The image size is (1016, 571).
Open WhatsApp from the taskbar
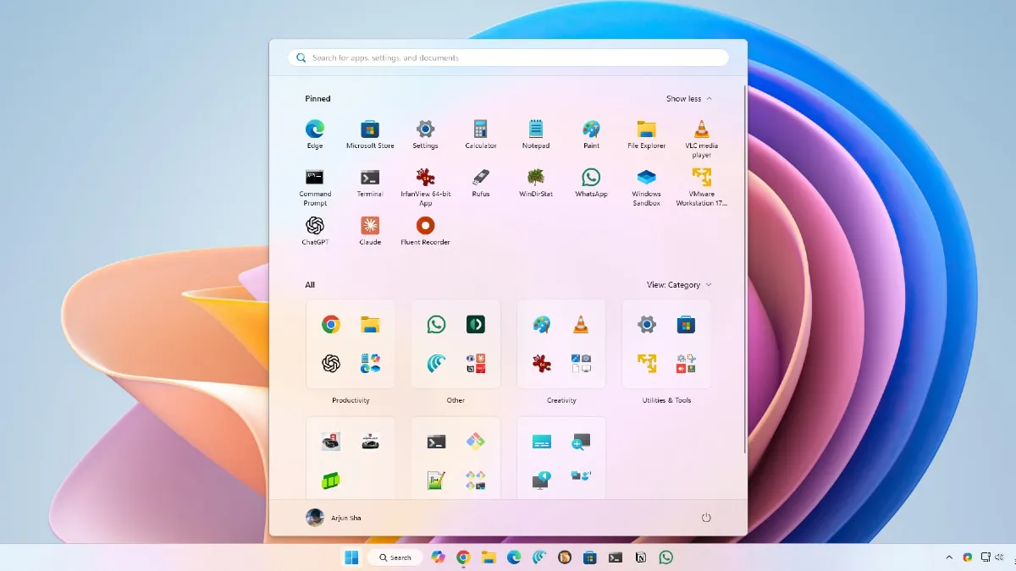[x=666, y=557]
